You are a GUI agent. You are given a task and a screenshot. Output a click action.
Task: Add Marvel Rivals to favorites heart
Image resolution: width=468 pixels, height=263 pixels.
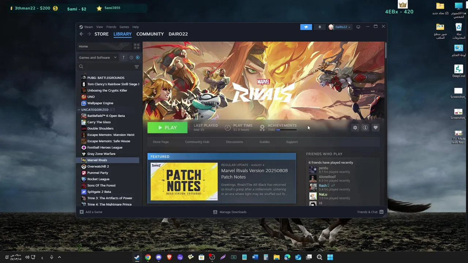click(375, 127)
